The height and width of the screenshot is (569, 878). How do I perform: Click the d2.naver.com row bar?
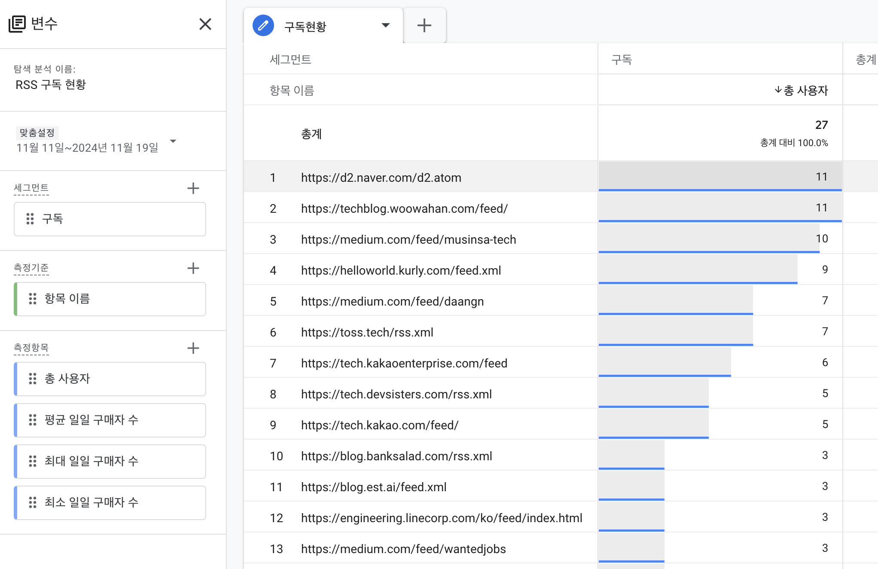click(x=720, y=177)
